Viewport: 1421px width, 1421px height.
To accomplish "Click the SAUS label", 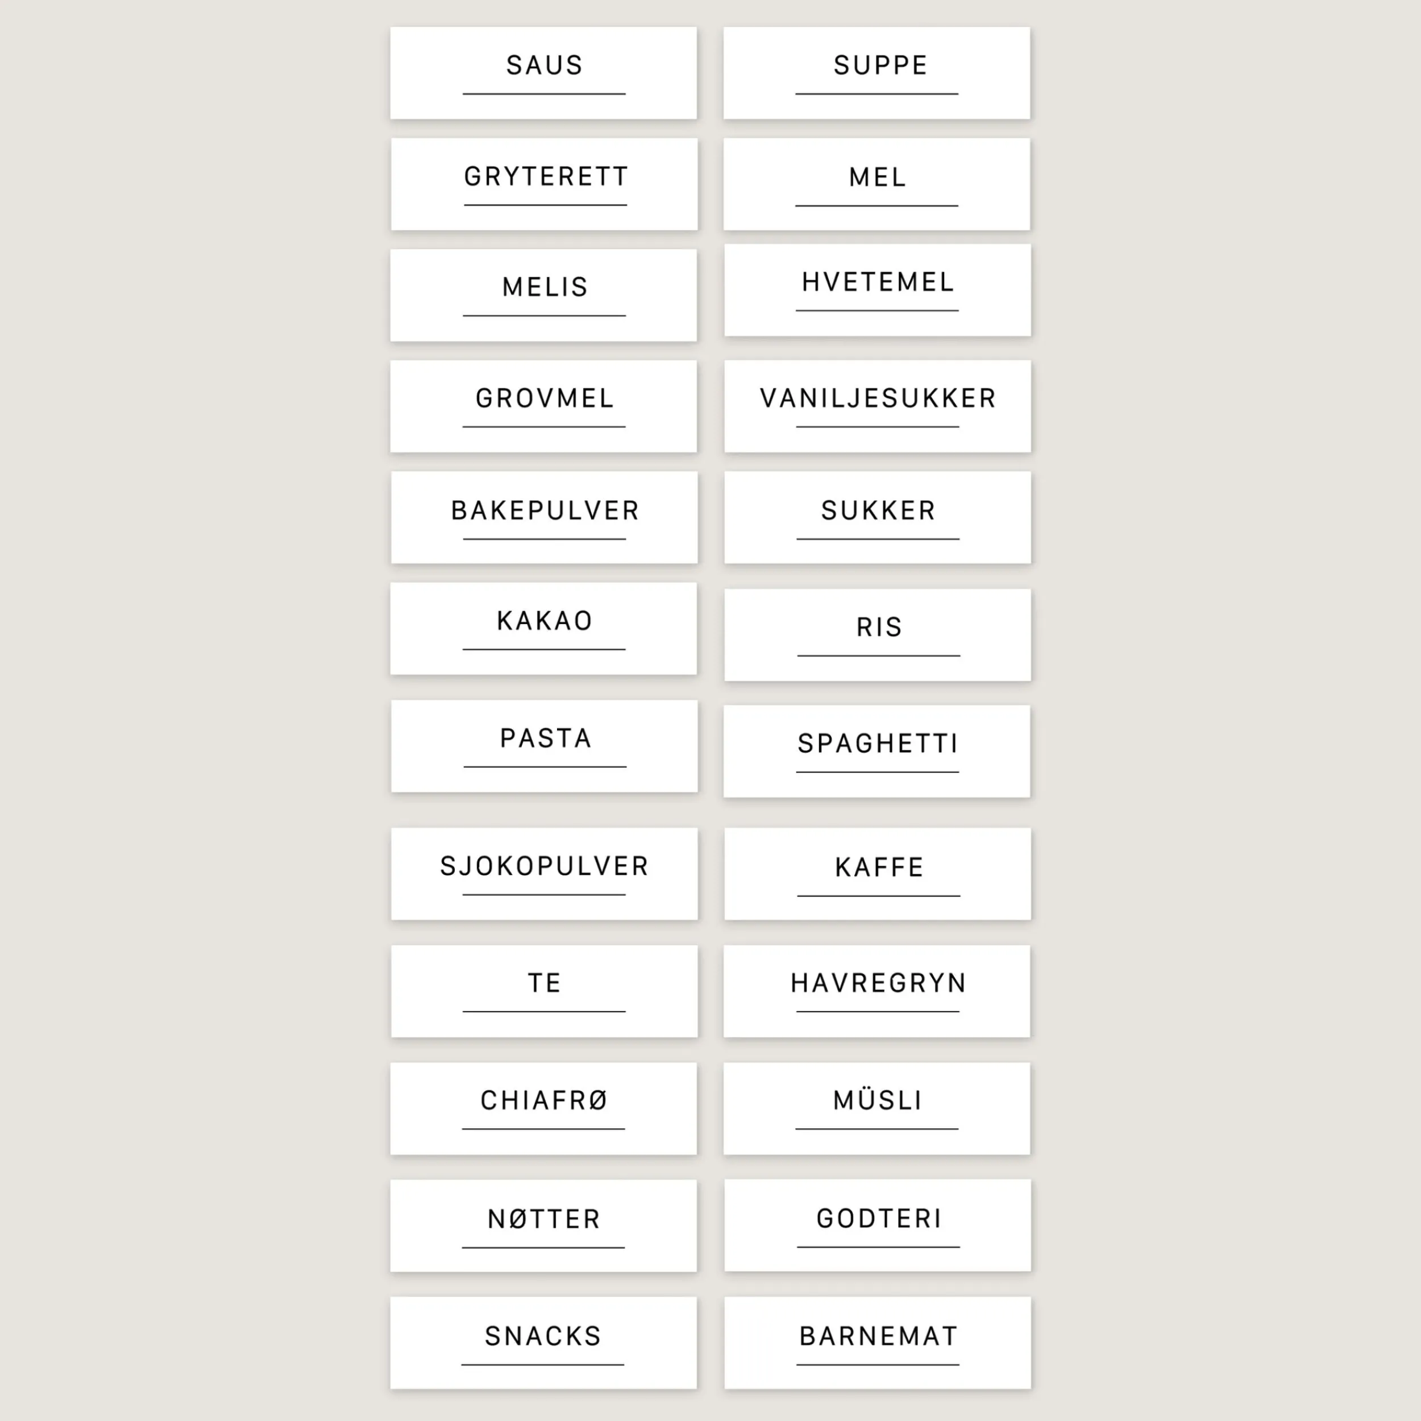I will click(543, 73).
